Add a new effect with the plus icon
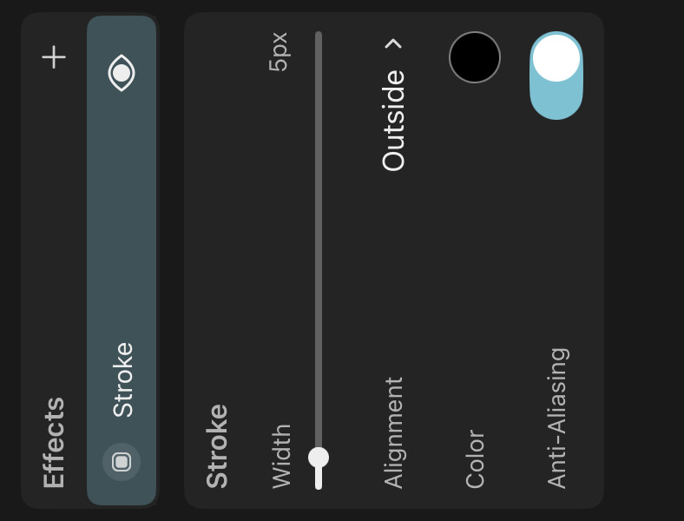The width and height of the screenshot is (684, 521). [54, 57]
